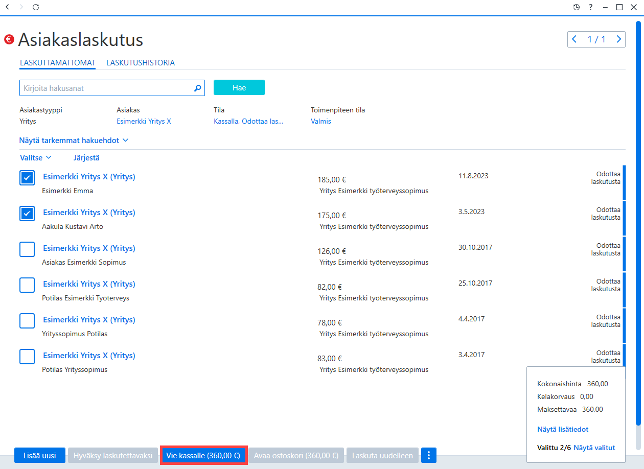Click the Kelakorvaus 0,00 line
This screenshot has height=469, width=644.
coord(565,396)
